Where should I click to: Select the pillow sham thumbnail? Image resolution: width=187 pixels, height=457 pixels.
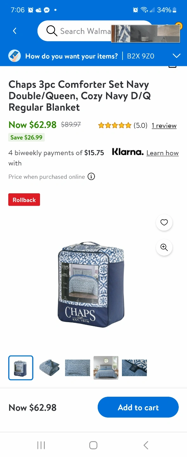tap(77, 368)
